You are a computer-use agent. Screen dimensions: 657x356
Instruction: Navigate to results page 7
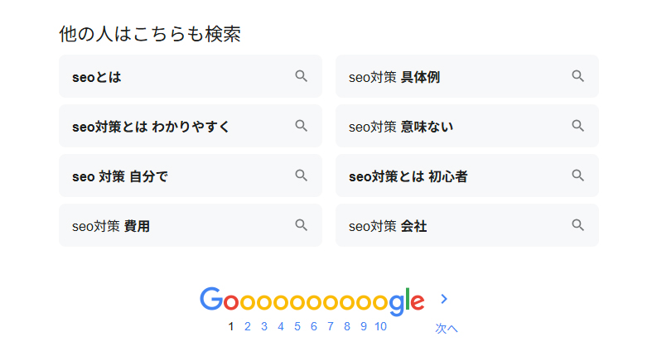coord(331,326)
